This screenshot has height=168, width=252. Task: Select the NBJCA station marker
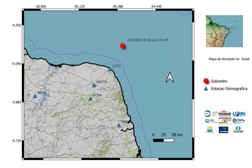(94, 85)
